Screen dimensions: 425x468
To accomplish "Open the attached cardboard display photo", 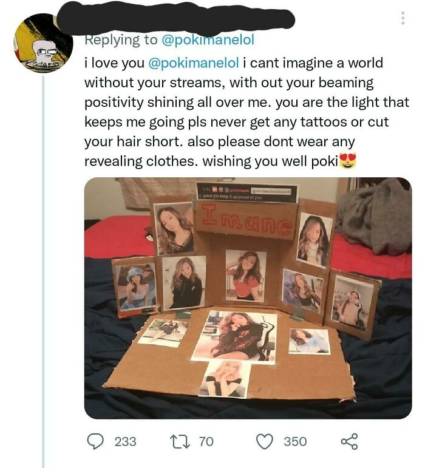I will pyautogui.click(x=248, y=297).
